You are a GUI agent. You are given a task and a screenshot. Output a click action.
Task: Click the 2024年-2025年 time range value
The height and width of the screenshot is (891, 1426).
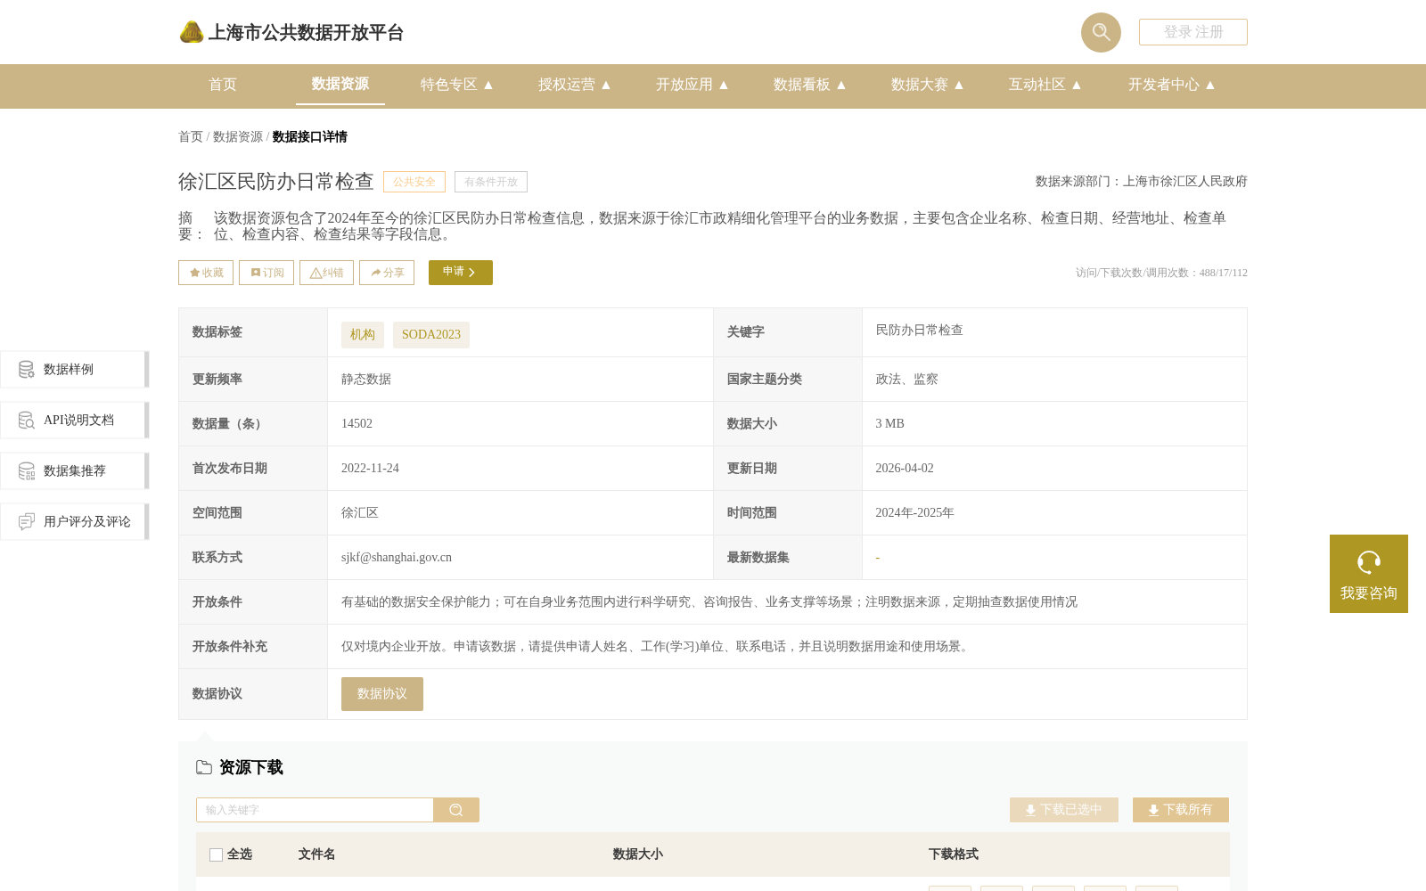pos(914,513)
